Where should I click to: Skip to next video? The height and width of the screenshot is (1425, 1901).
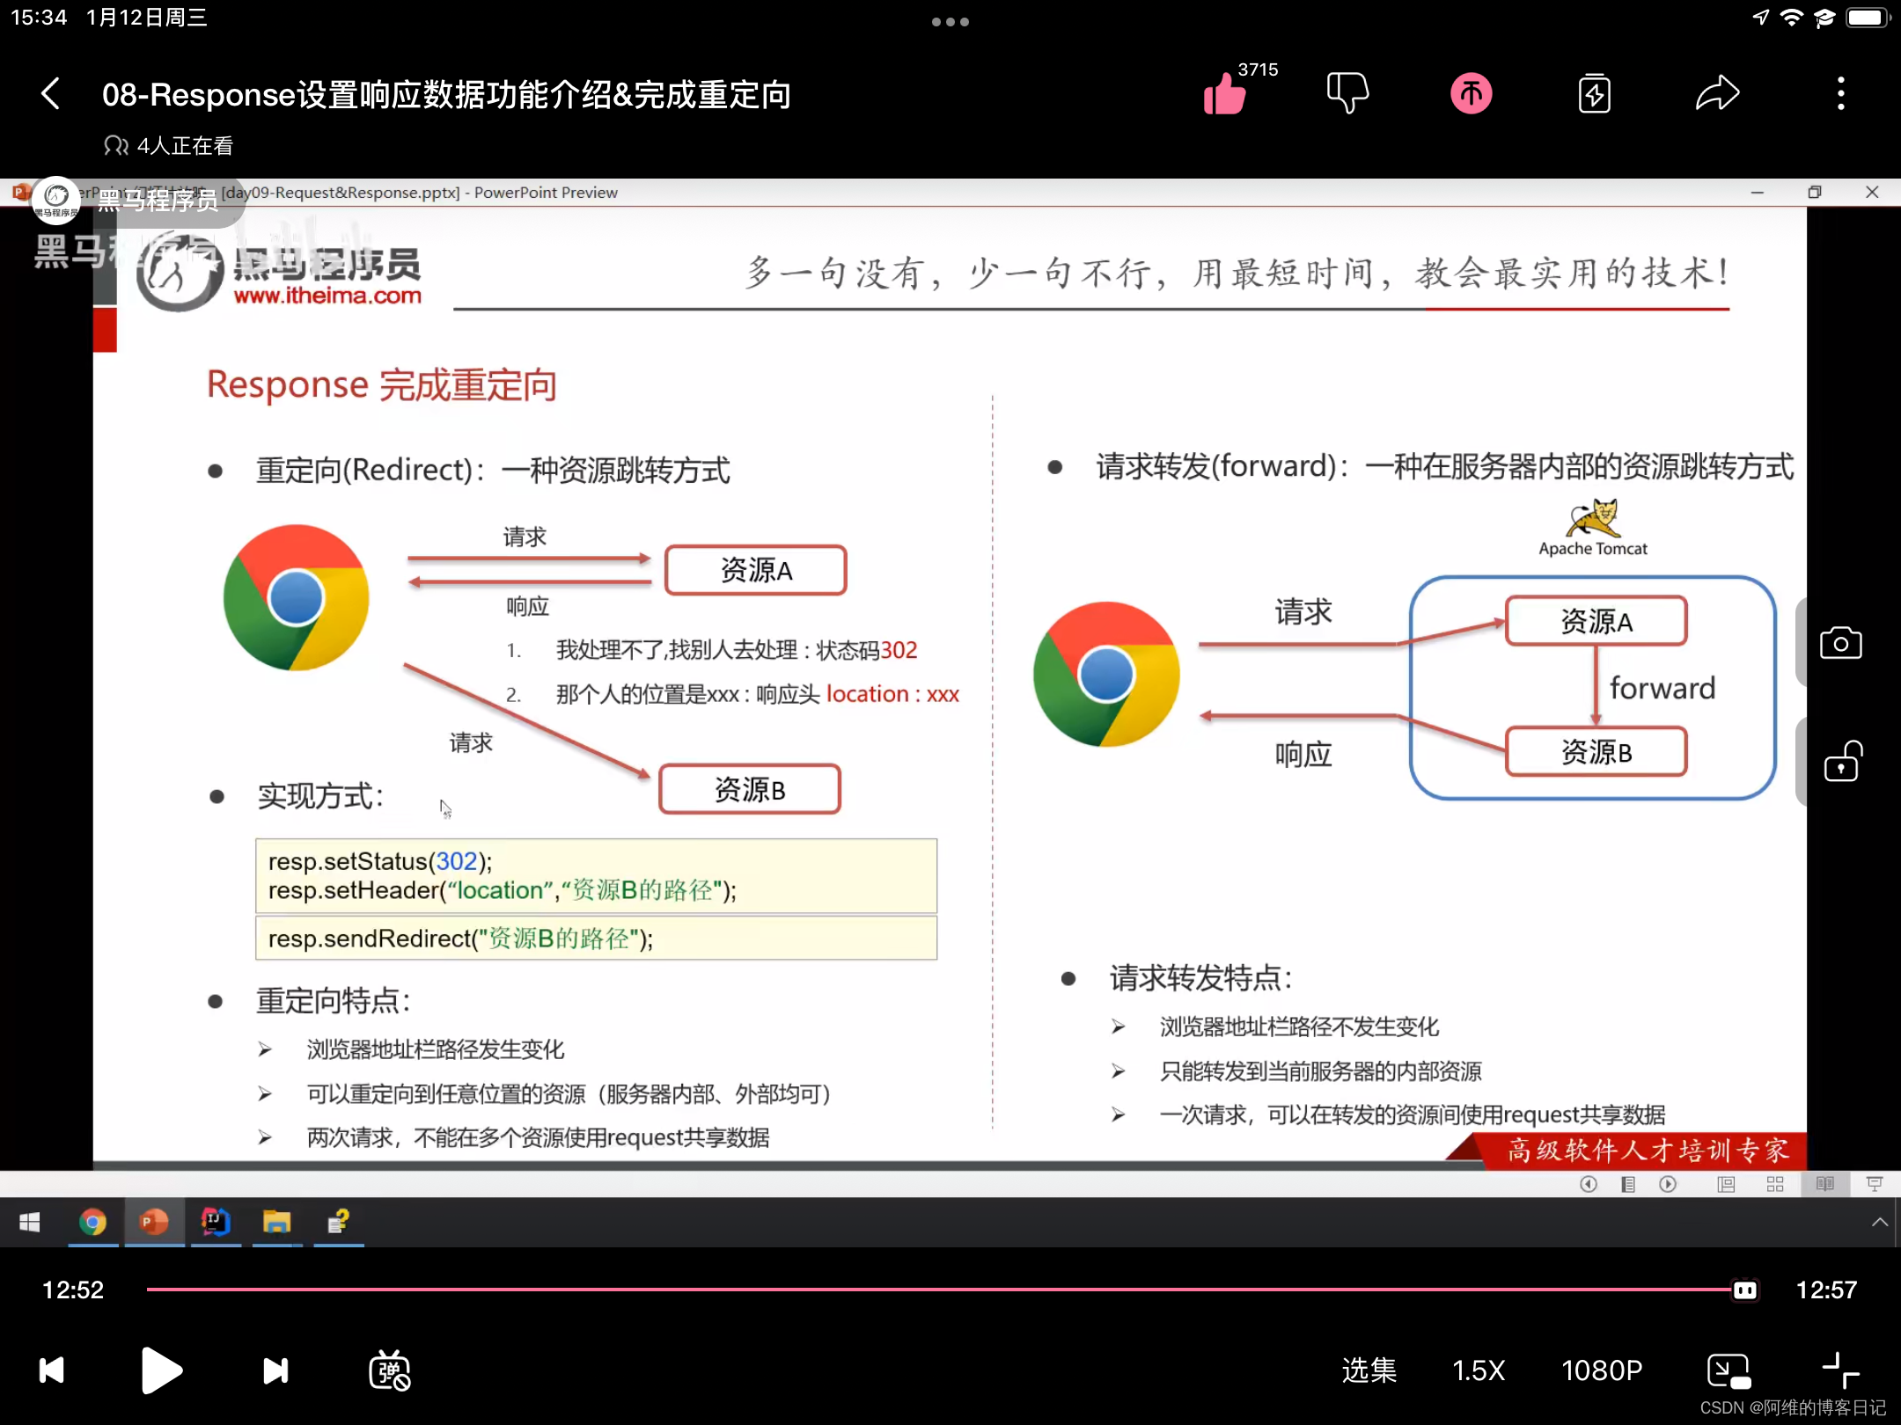(x=275, y=1370)
